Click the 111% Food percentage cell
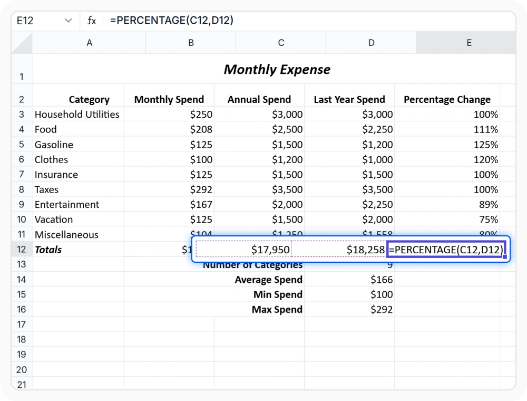The height and width of the screenshot is (401, 527). [447, 129]
